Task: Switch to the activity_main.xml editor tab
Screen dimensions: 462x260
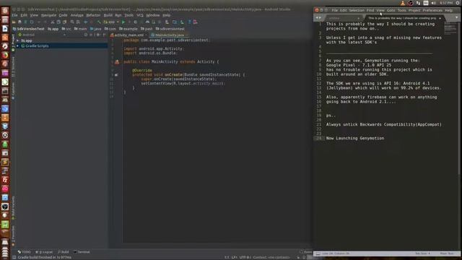Action: 127,35
